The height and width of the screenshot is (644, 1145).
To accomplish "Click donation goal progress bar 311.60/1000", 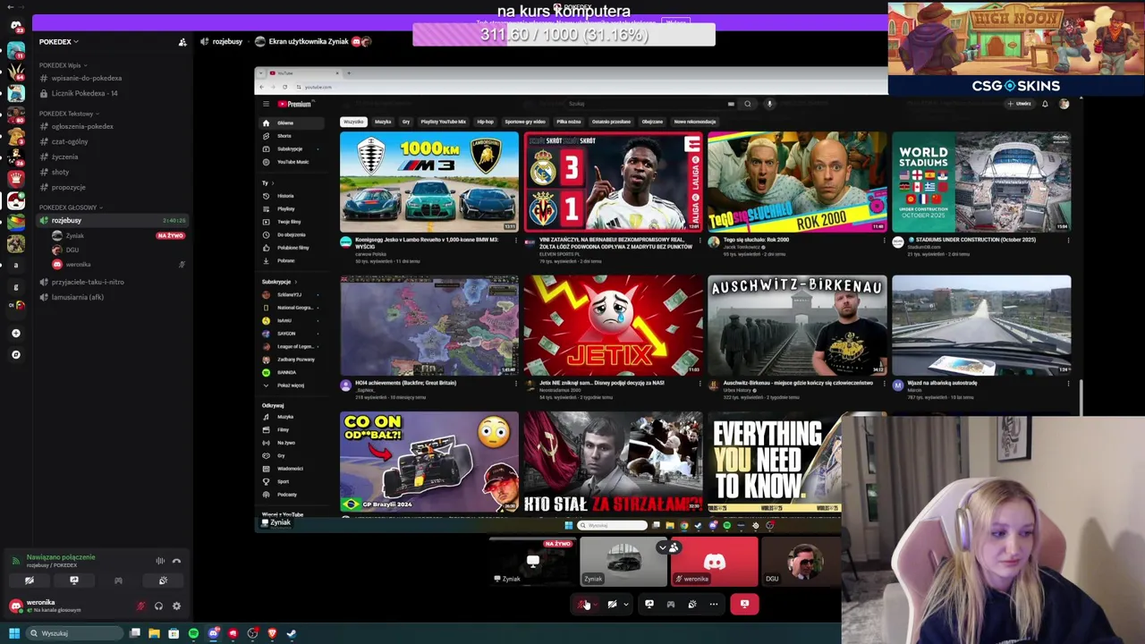I will click(x=564, y=35).
